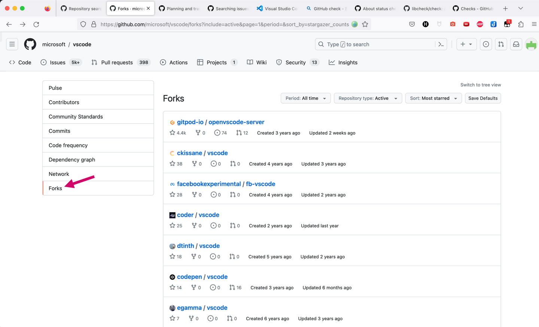The height and width of the screenshot is (327, 539).
Task: Click the microsoft owner breadcrumb link
Action: click(x=54, y=44)
